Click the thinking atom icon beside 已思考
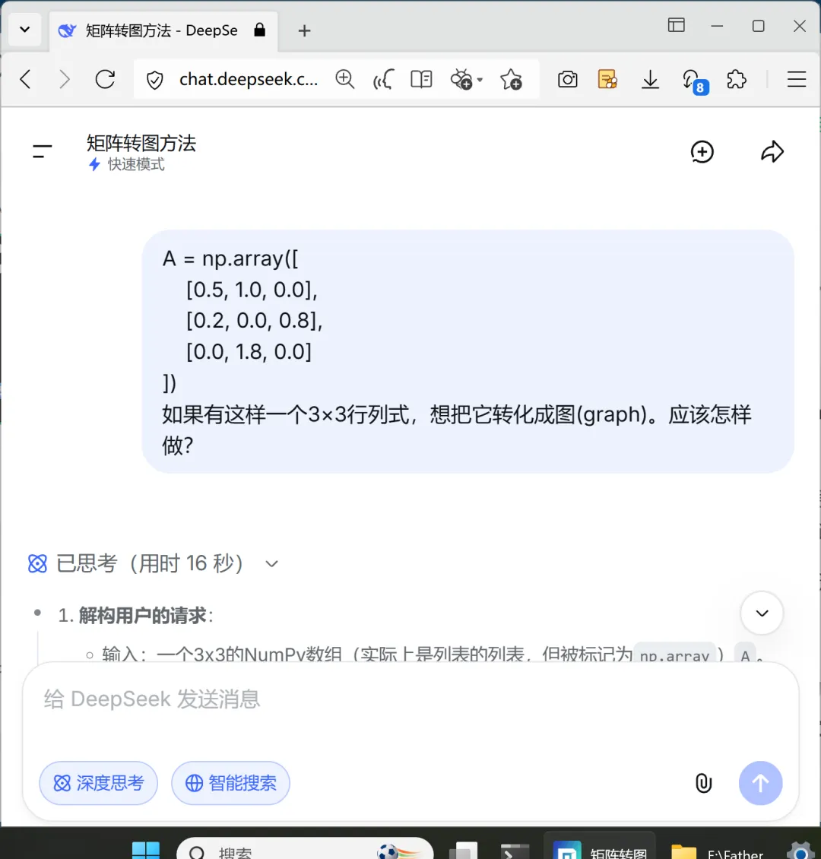The width and height of the screenshot is (821, 859). [x=37, y=563]
